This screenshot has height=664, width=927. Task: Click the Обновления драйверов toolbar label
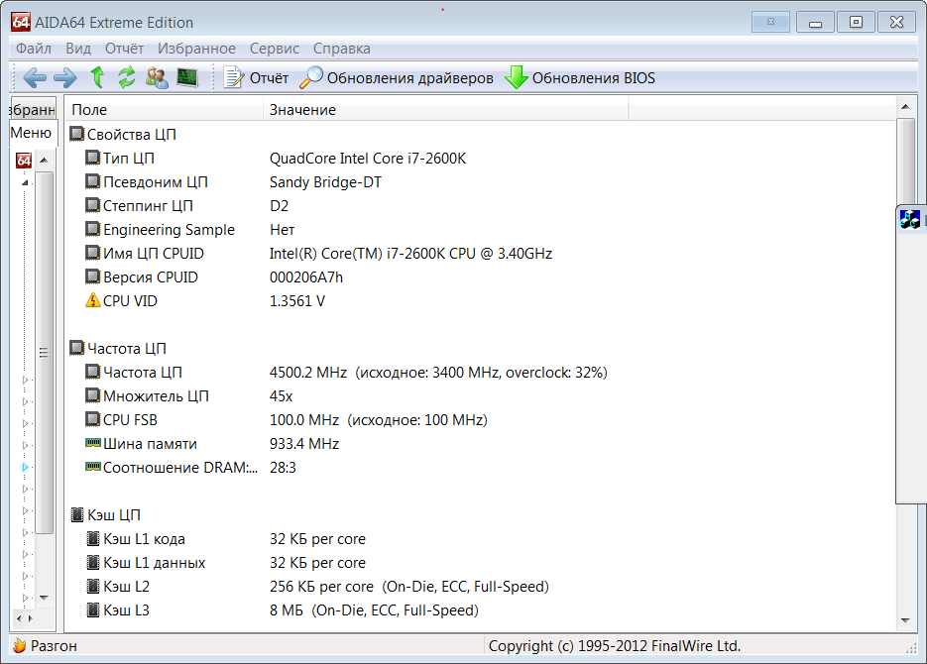(x=409, y=78)
